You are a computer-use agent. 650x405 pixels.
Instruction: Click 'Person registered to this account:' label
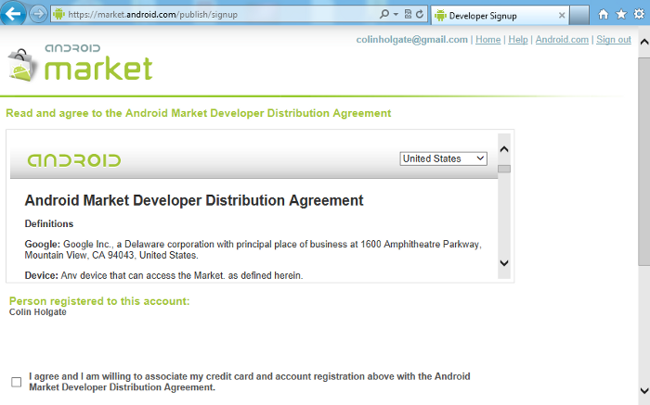coord(99,301)
